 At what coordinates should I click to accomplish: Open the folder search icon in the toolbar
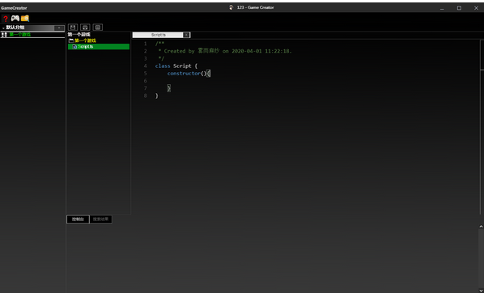click(x=25, y=19)
